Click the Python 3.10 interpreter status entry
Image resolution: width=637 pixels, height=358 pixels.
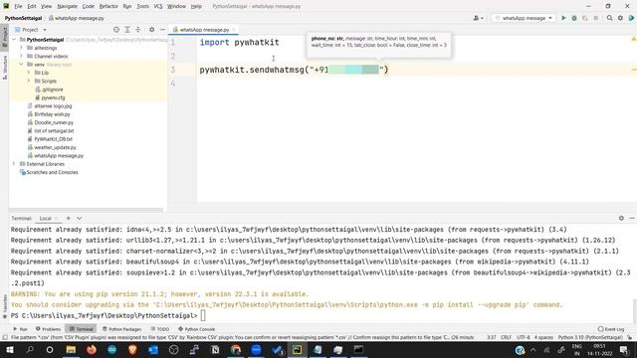click(590, 337)
